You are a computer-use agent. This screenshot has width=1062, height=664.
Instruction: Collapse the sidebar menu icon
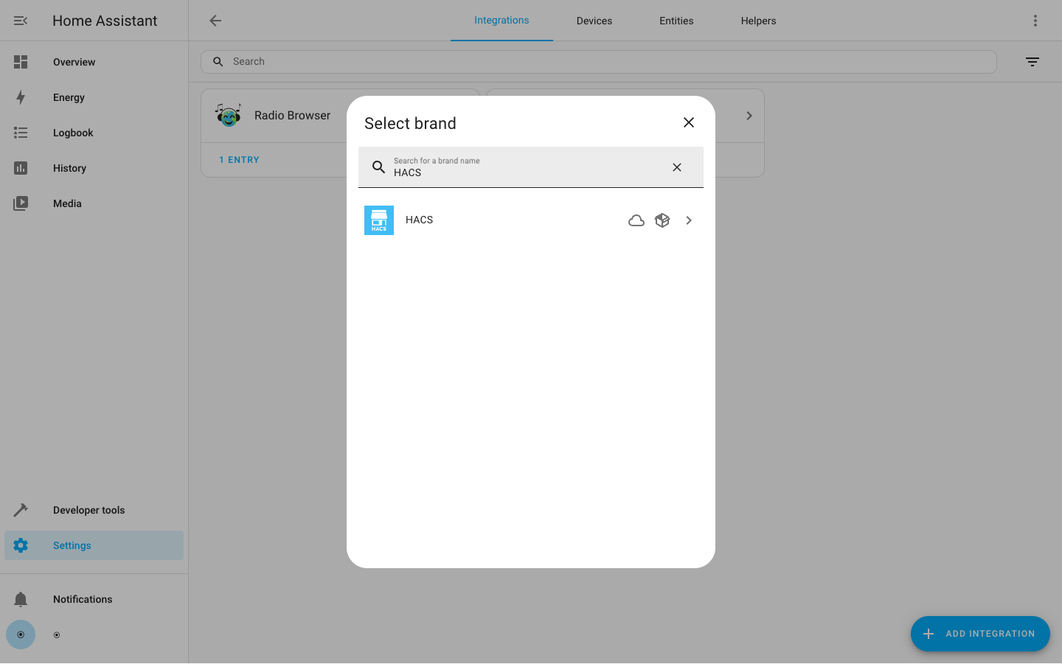coord(21,21)
